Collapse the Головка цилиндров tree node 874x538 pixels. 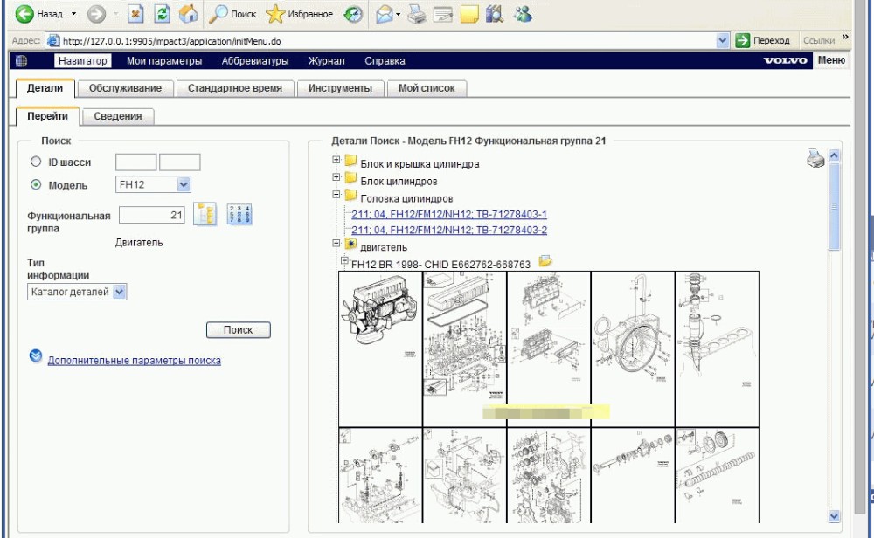coord(336,195)
